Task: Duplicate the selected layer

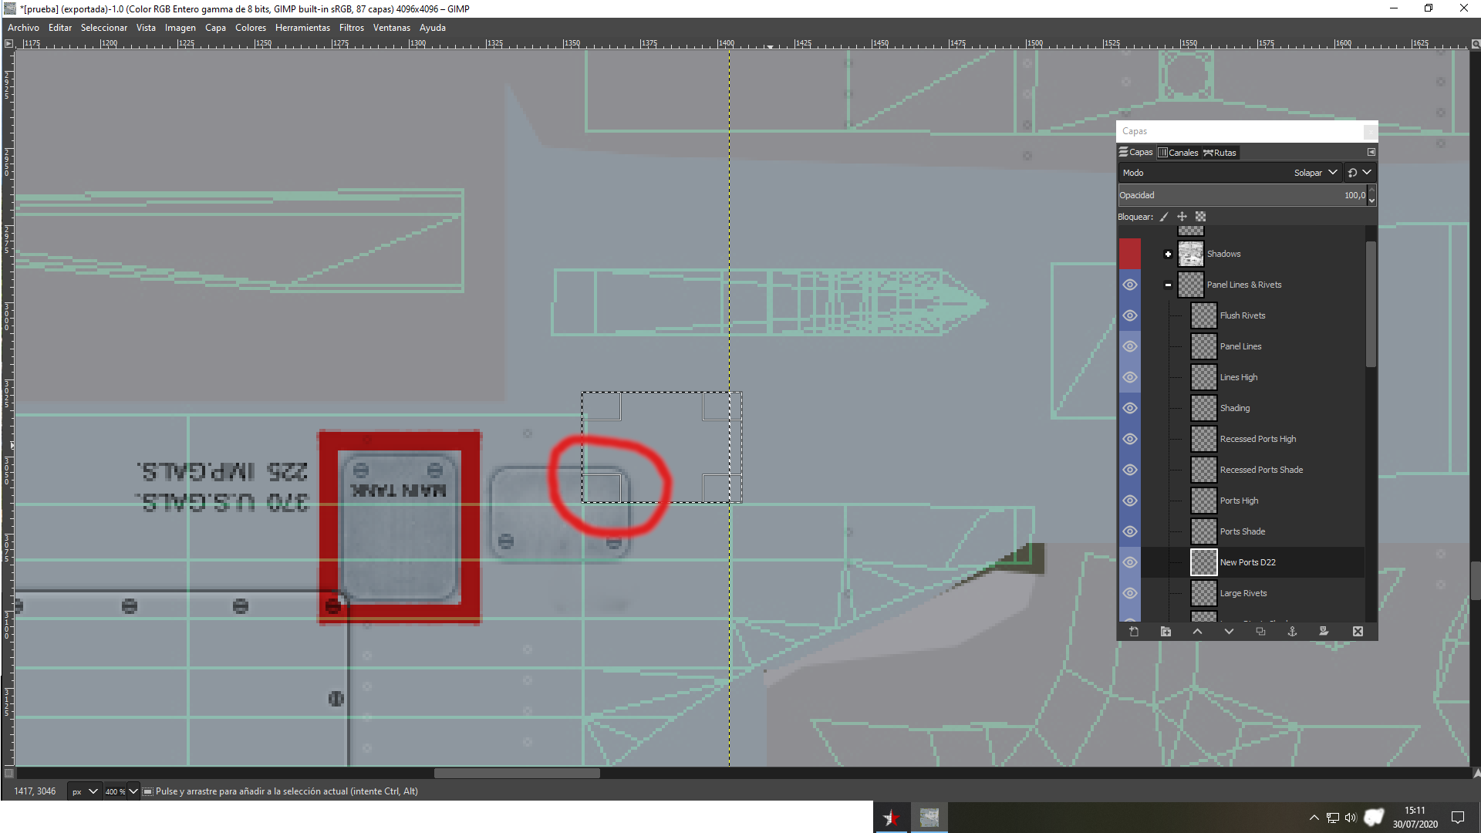Action: [x=1260, y=632]
